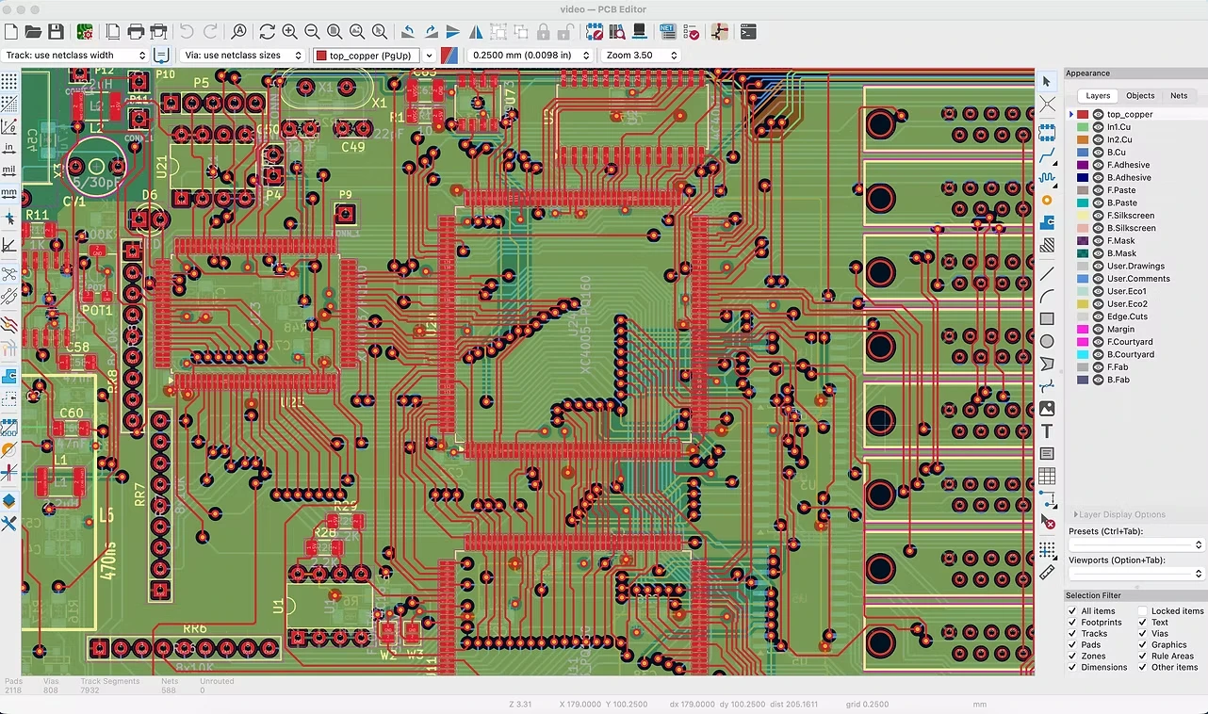Open Zoom 3.50 dropdown
This screenshot has width=1208, height=714.
(x=641, y=56)
